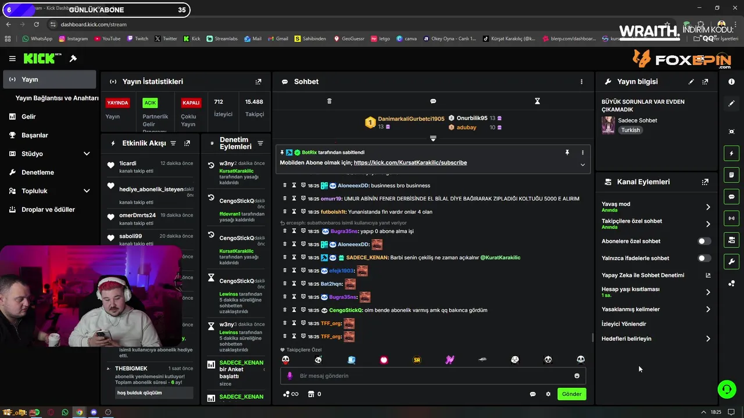Open the kick.com/KursatKarakilic/subscribe link
Viewport: 744px width, 418px height.
pos(410,163)
